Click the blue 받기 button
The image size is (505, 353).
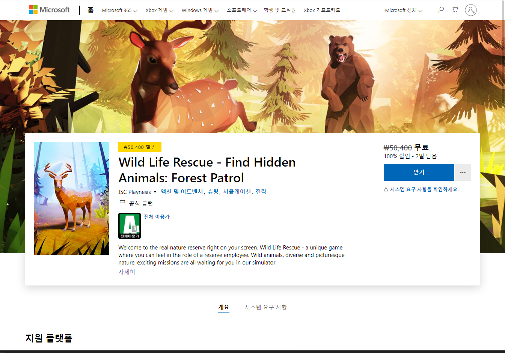419,173
